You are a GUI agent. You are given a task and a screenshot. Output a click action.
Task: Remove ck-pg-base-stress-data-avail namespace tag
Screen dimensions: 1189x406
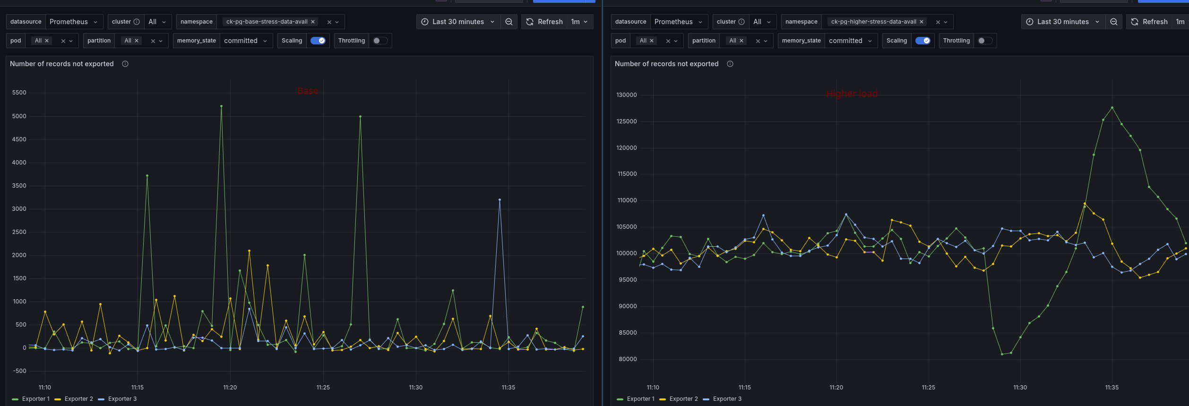click(313, 22)
